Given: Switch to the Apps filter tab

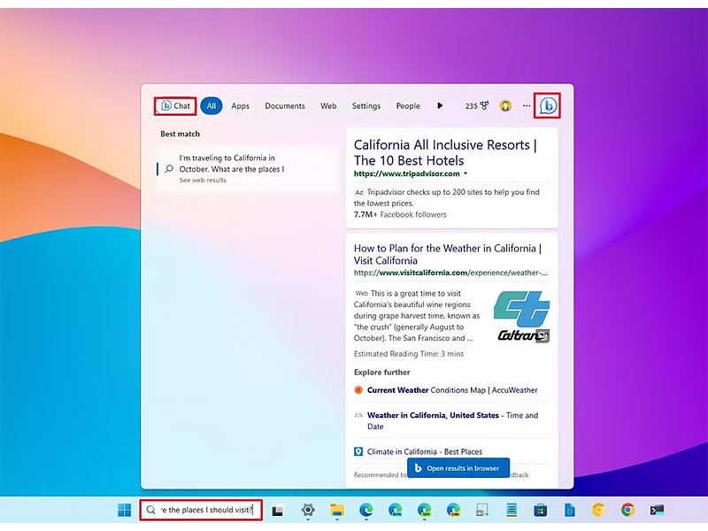Looking at the screenshot, I should [240, 106].
